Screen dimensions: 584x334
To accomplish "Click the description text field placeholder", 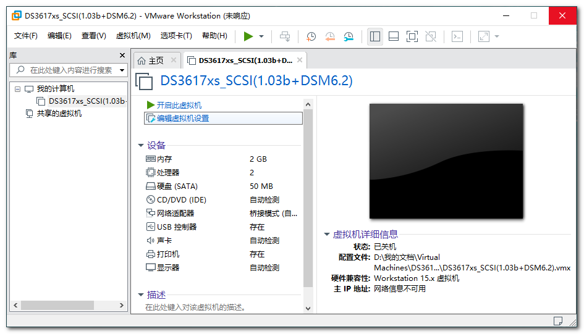I will (x=195, y=307).
